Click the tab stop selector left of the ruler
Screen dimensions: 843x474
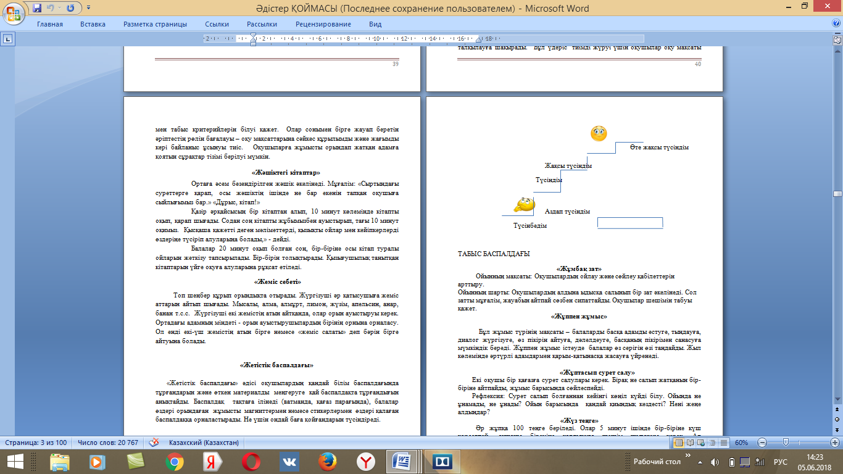(8, 39)
